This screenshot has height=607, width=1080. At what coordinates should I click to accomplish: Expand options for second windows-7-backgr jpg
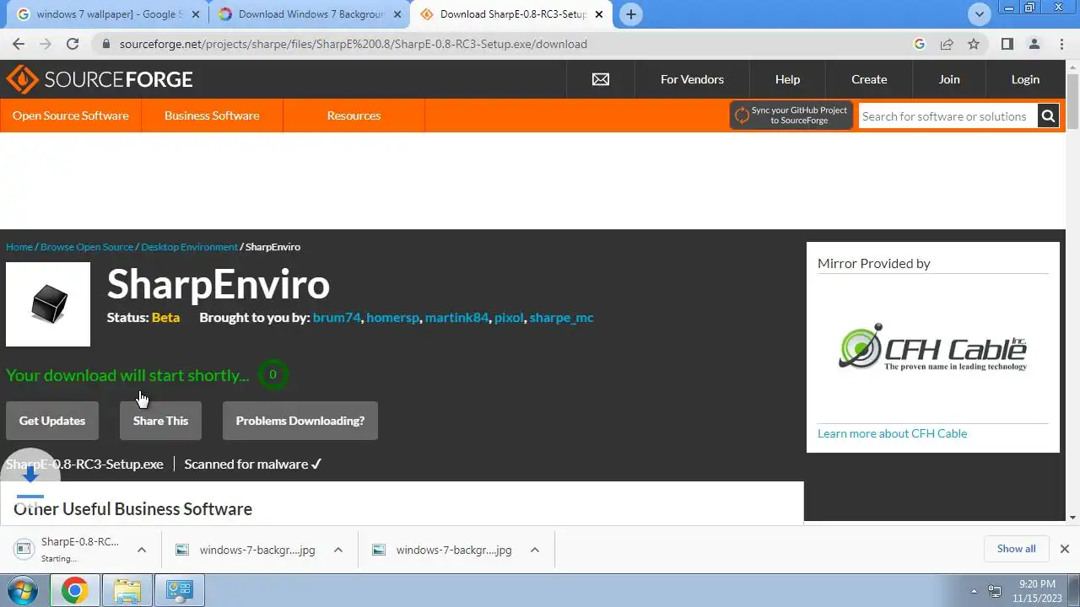pyautogui.click(x=535, y=550)
